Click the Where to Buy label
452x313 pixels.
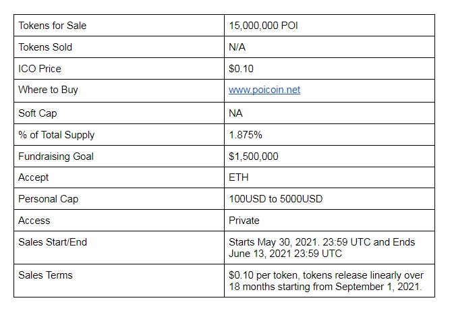point(48,90)
